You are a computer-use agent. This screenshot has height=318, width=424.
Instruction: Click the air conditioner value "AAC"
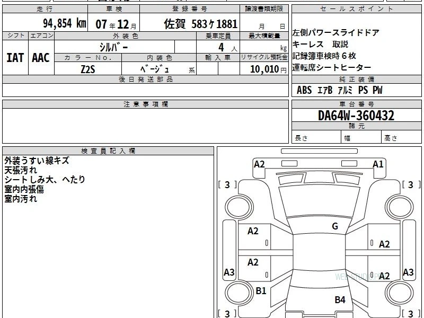(x=41, y=58)
